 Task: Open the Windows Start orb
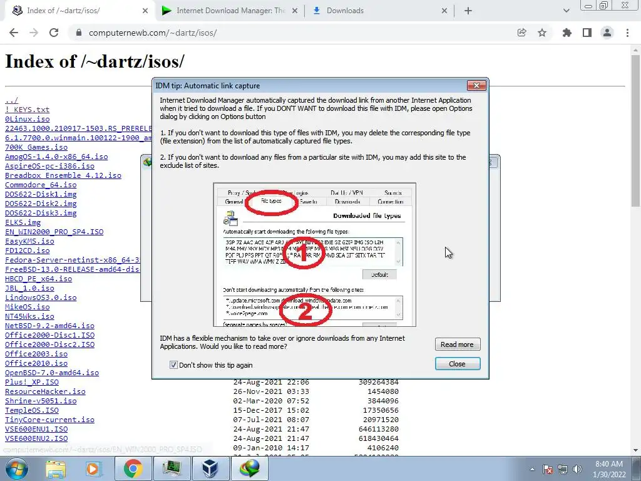[x=17, y=468]
